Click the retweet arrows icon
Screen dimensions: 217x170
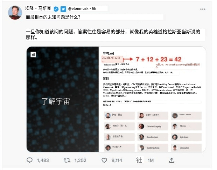67,160
